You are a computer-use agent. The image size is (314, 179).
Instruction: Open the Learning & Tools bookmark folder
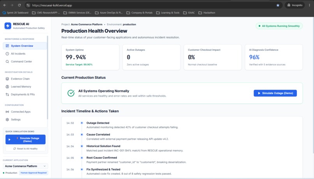(168, 12)
